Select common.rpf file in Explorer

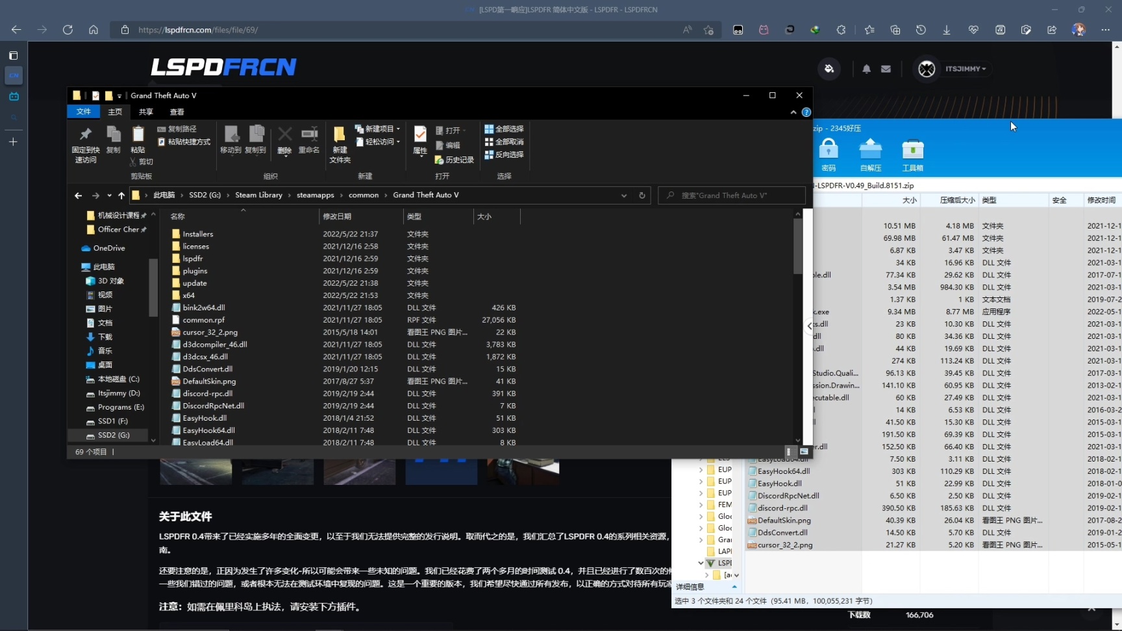tap(203, 320)
